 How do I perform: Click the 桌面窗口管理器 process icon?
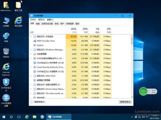(35, 80)
